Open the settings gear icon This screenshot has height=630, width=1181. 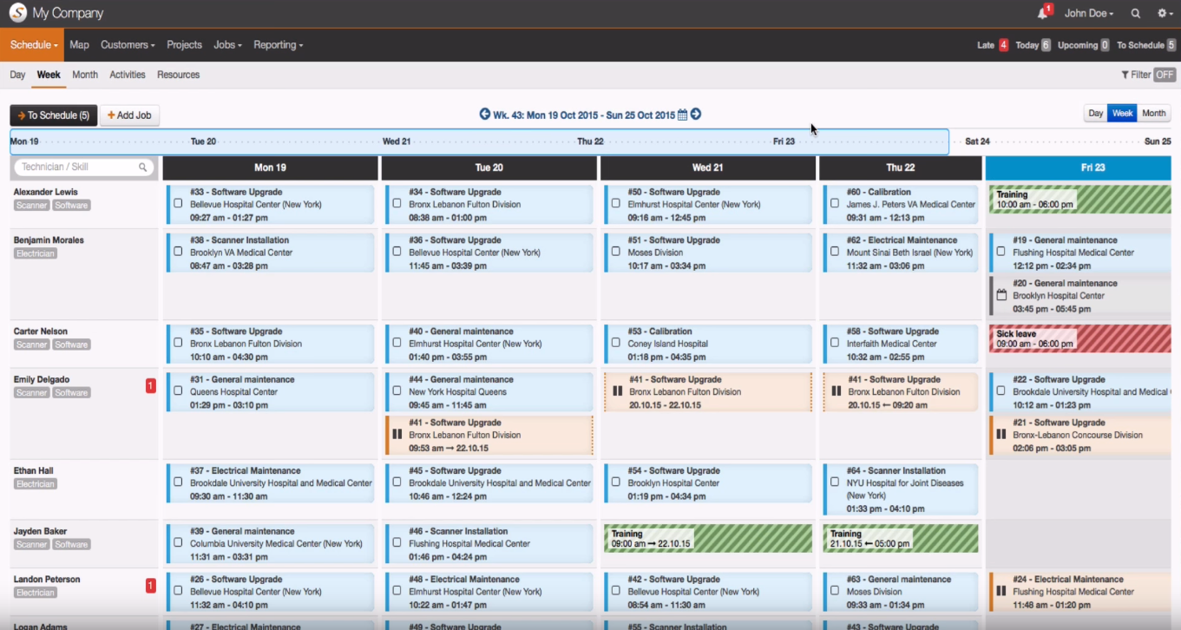(1162, 13)
